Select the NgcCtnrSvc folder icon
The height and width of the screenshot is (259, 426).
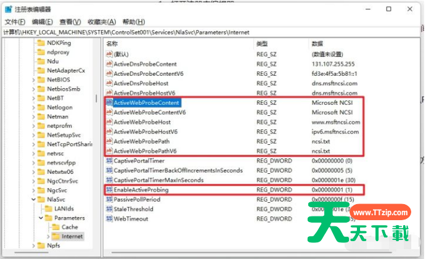pos(41,181)
